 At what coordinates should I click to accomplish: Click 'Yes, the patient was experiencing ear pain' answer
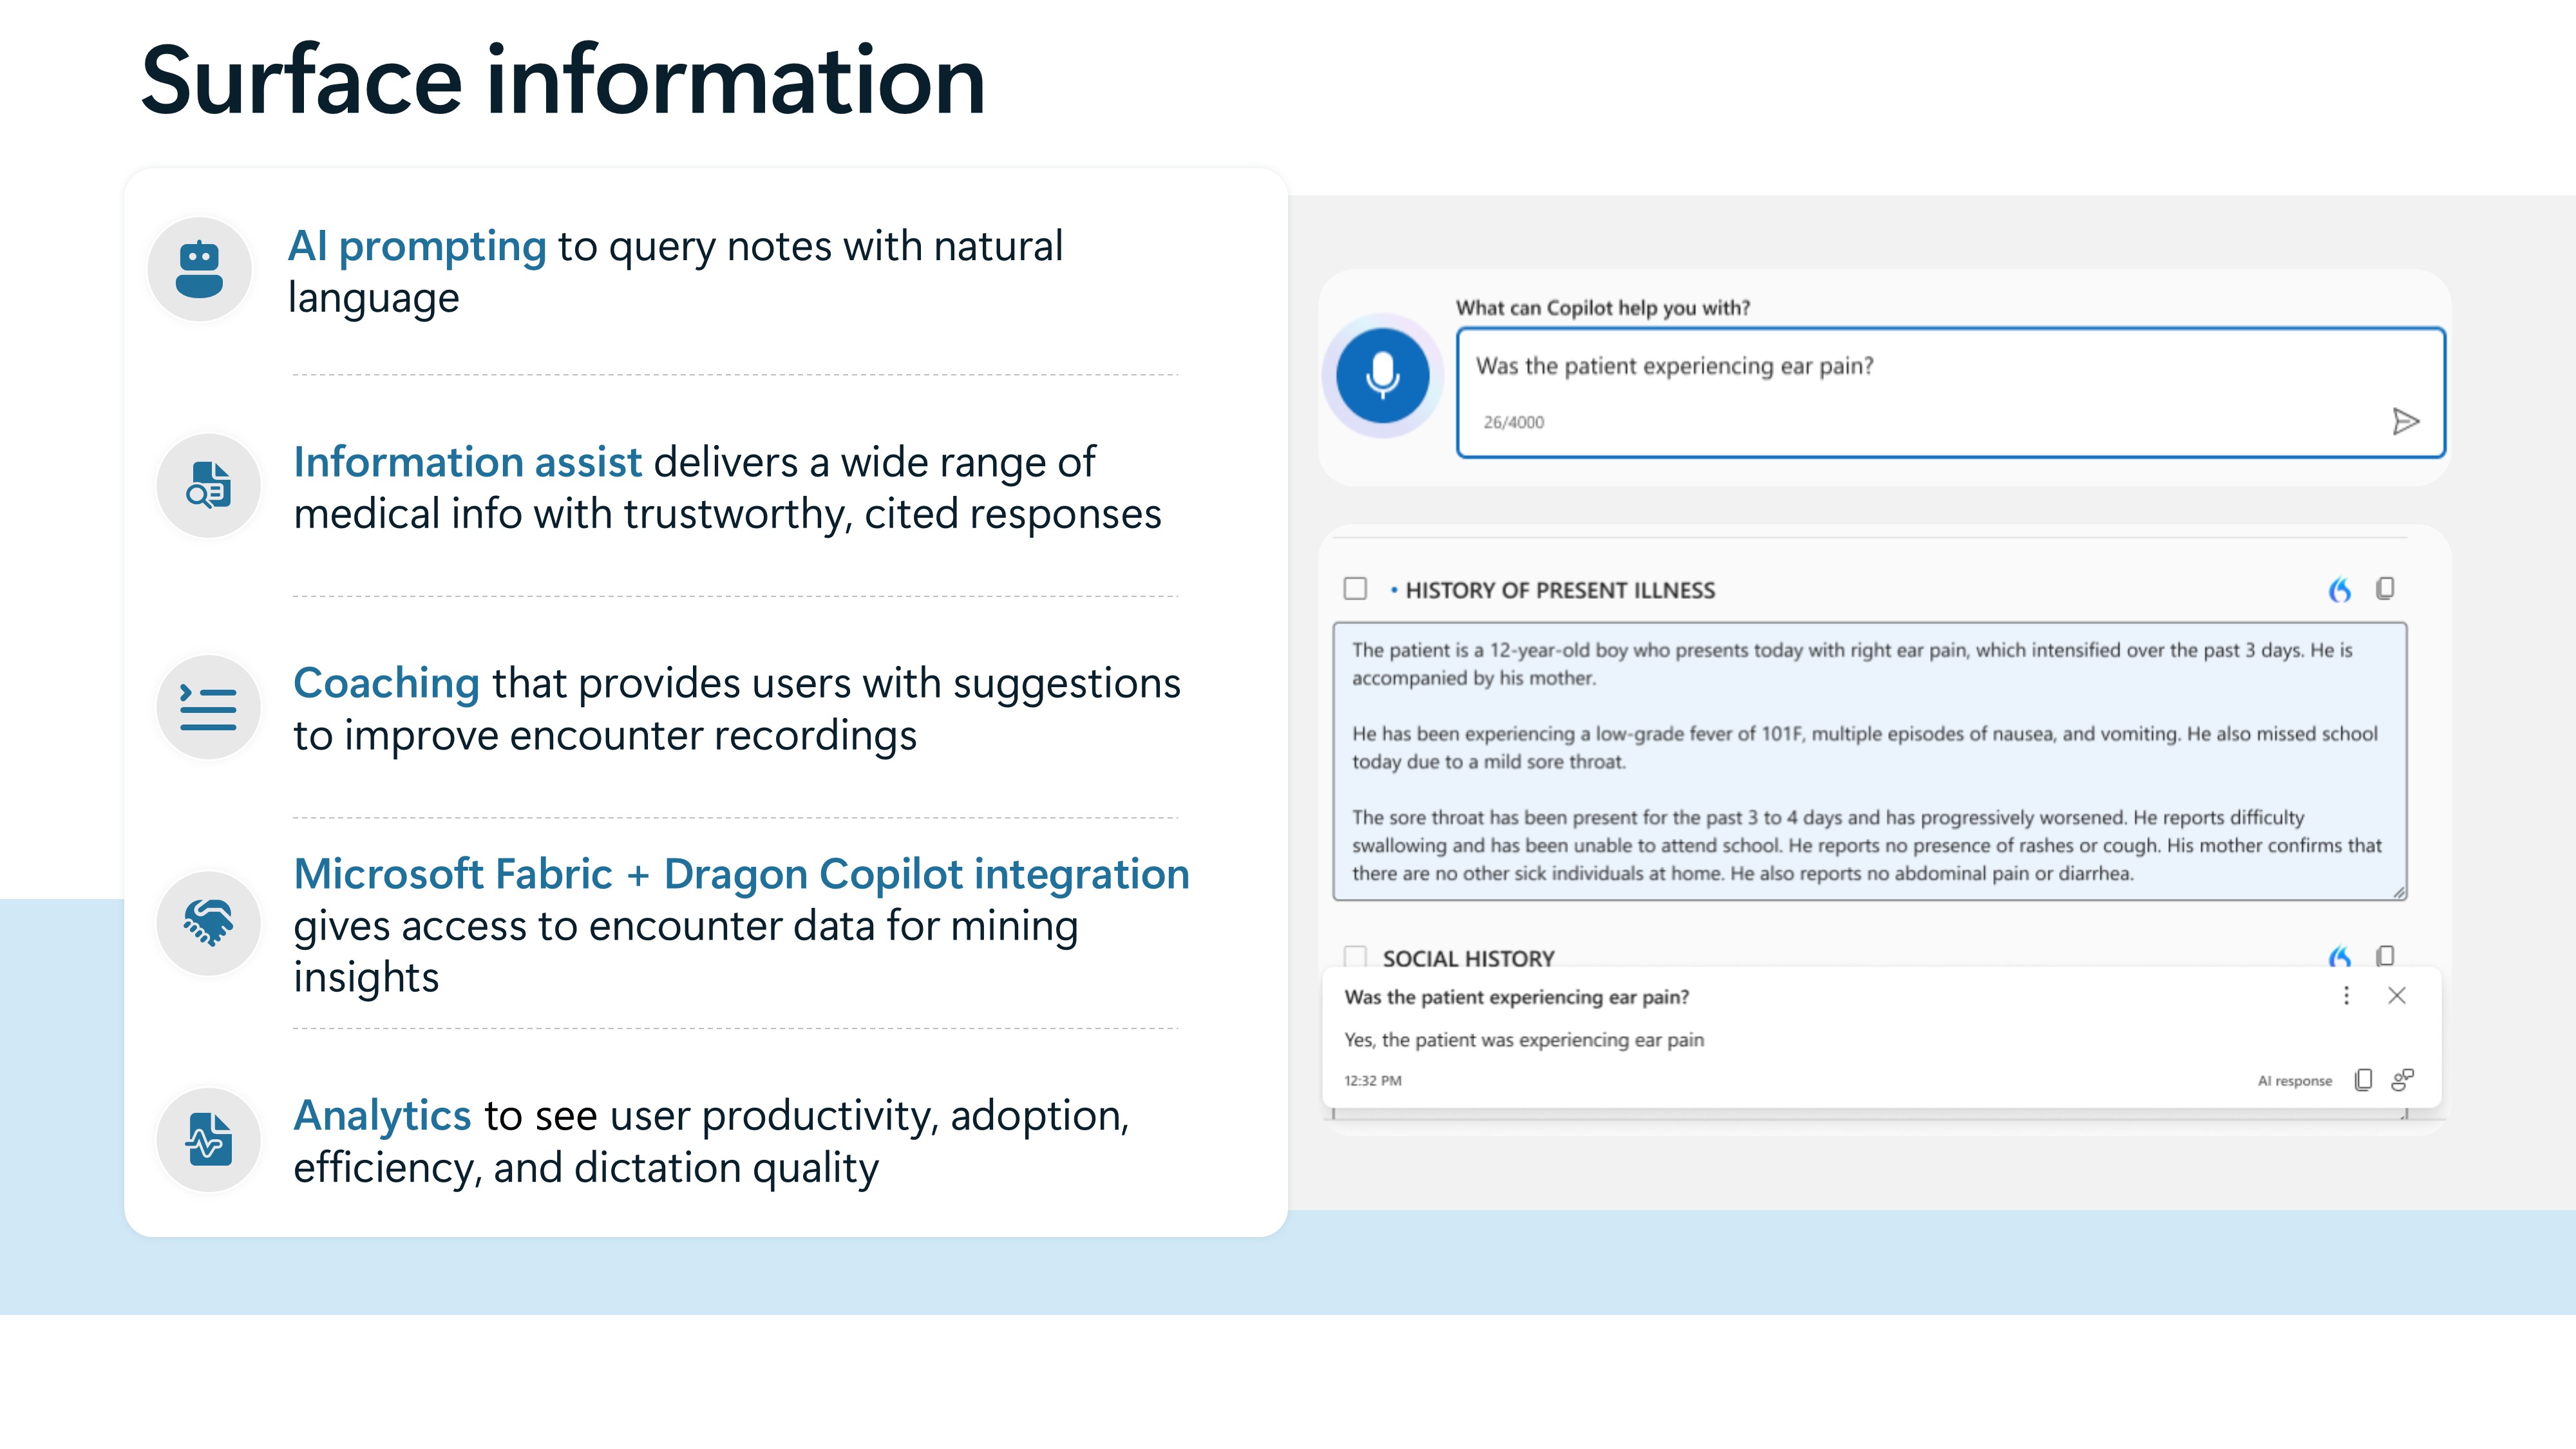[x=1523, y=1040]
